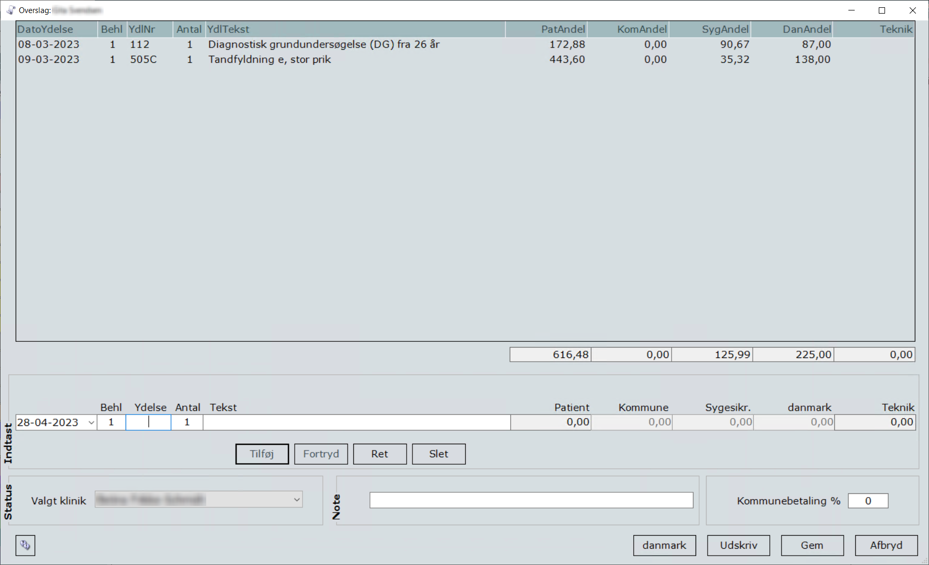
Task: Click the SygAndel column header
Action: click(710, 29)
